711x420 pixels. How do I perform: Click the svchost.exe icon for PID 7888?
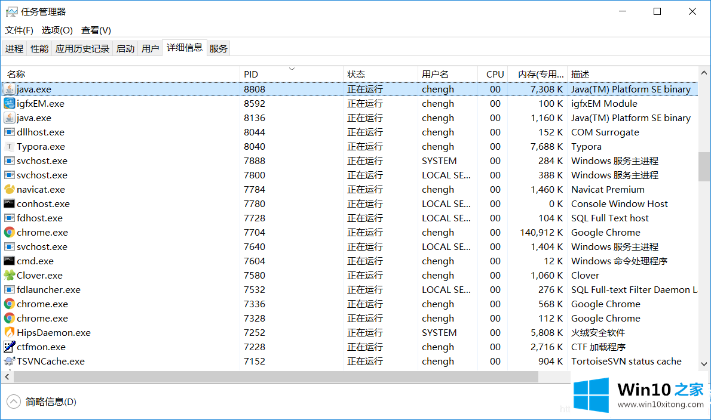pyautogui.click(x=9, y=160)
